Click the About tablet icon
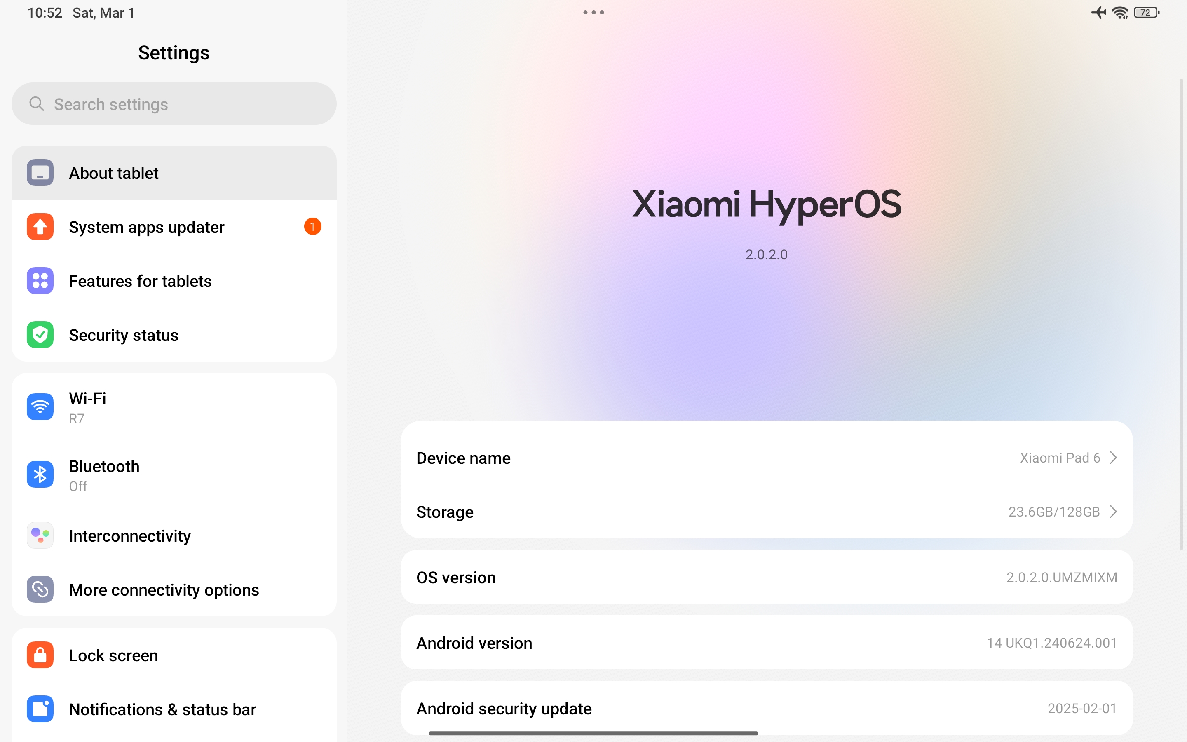The height and width of the screenshot is (742, 1187). pyautogui.click(x=40, y=173)
